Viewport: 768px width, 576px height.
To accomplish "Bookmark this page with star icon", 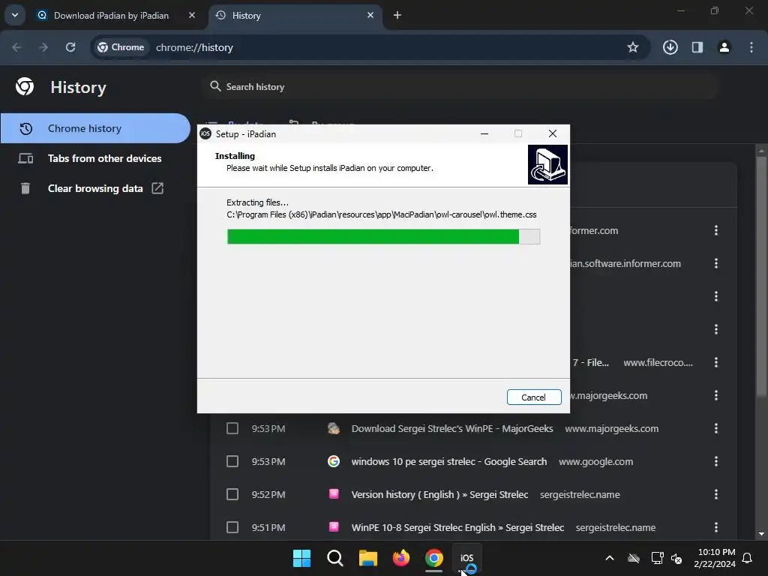I will pos(633,47).
